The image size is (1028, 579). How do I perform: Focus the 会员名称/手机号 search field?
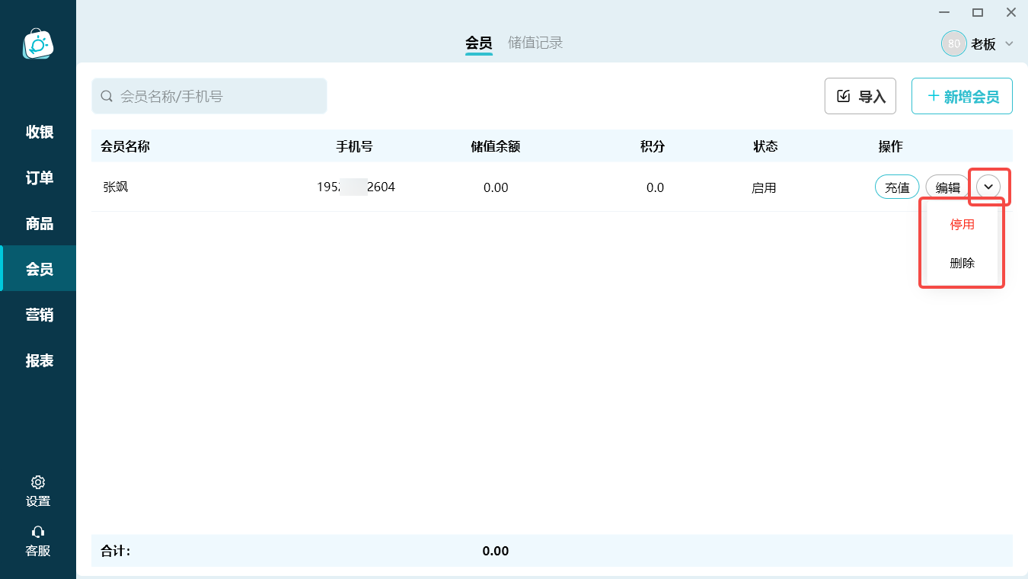209,96
